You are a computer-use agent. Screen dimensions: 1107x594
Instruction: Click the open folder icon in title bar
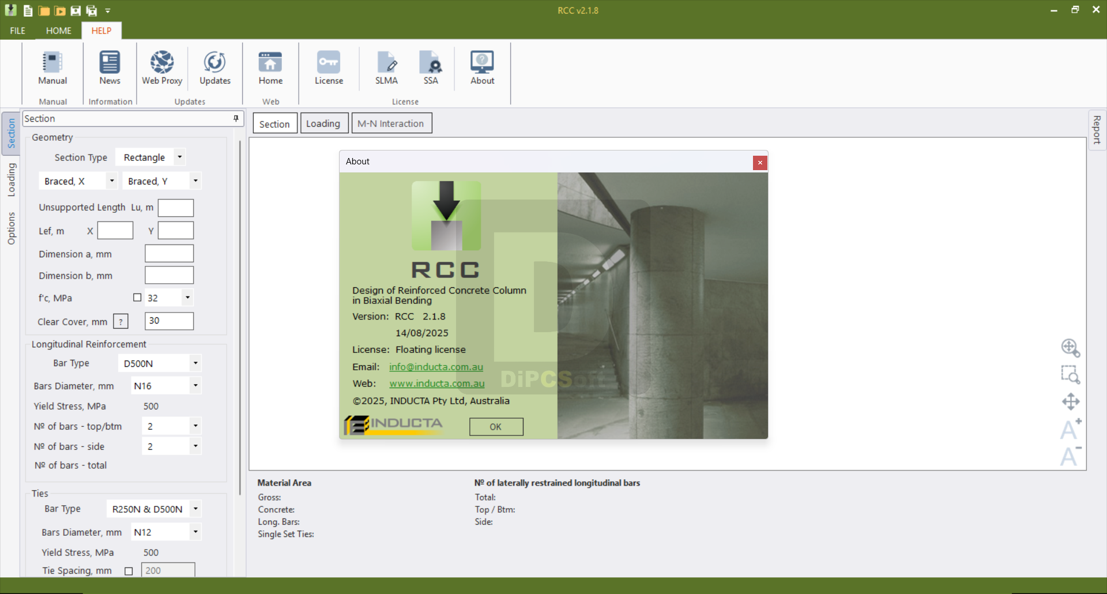tap(44, 10)
